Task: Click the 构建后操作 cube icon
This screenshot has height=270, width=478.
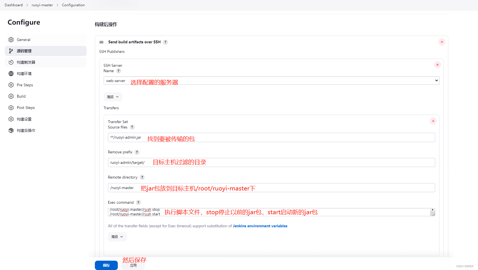Action: (11, 130)
